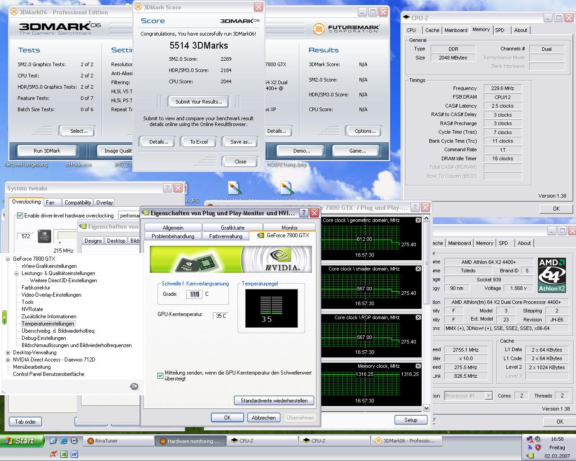Click the red security shield tray icon
This screenshot has height=461, width=576.
(x=538, y=447)
